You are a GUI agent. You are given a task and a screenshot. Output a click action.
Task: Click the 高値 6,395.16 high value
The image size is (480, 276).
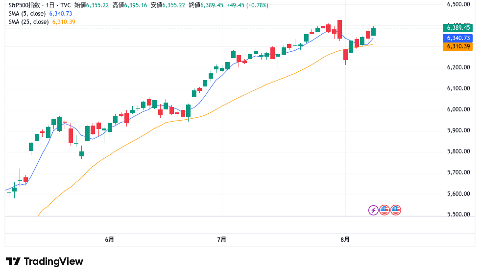pyautogui.click(x=130, y=5)
